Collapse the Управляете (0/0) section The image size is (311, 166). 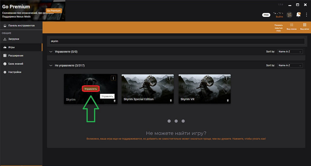(51, 52)
